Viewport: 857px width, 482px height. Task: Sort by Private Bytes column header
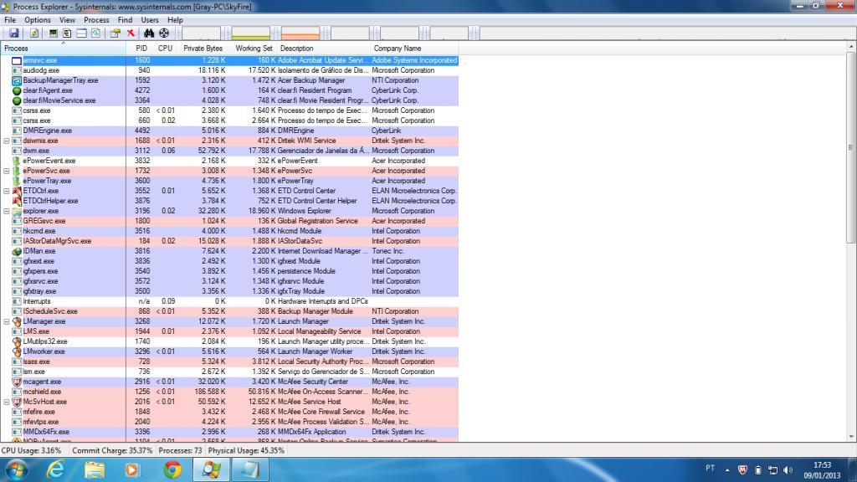(203, 49)
